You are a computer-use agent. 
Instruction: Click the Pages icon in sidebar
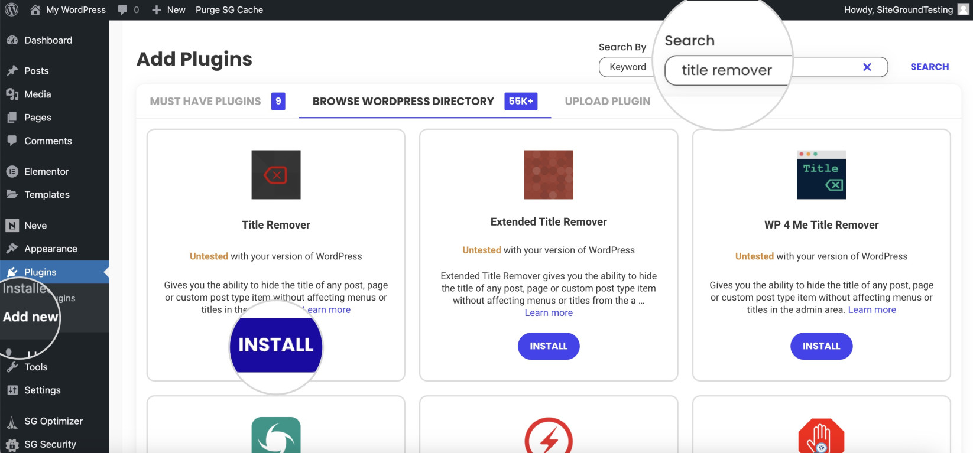(12, 118)
